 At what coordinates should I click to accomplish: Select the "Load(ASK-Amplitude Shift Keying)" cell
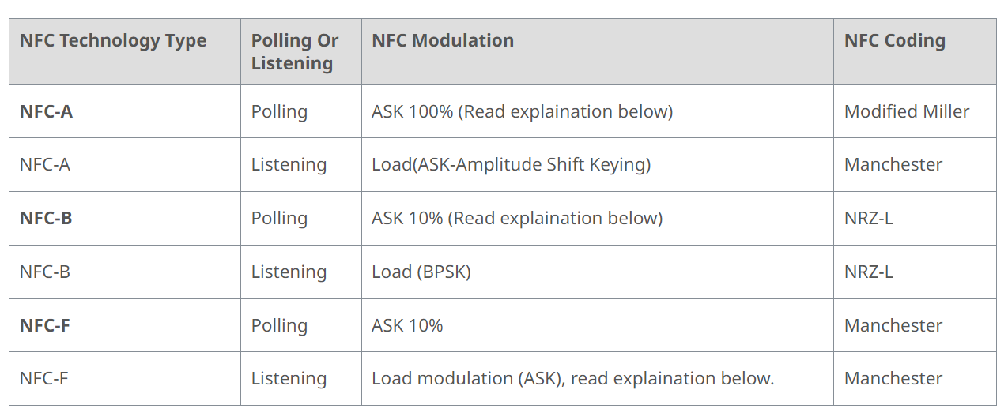[511, 165]
